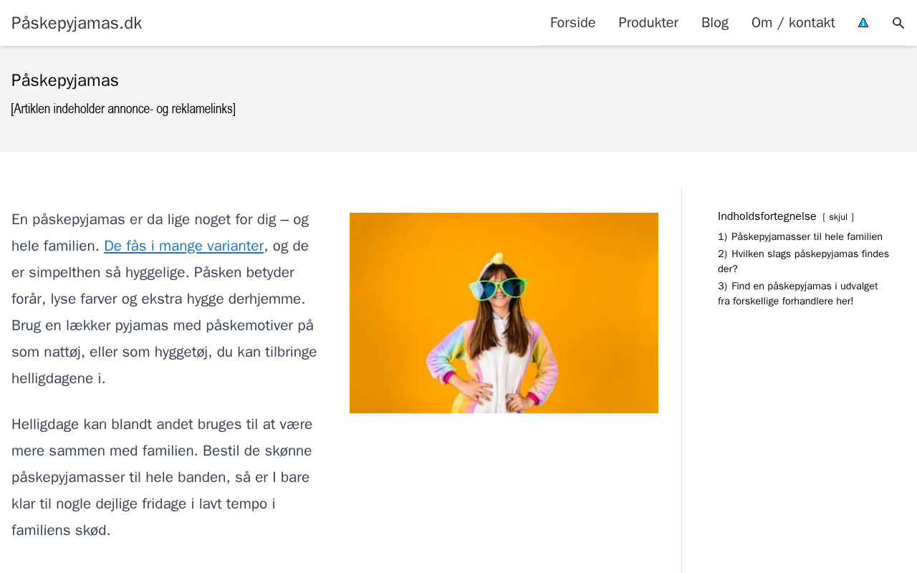Open the Blog menu item

(714, 23)
